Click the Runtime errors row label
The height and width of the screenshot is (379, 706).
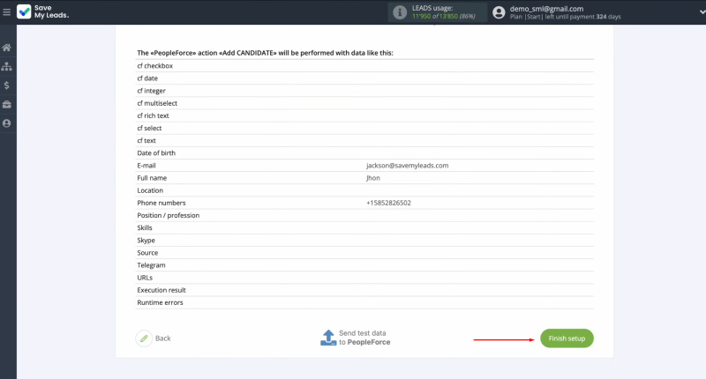click(160, 302)
